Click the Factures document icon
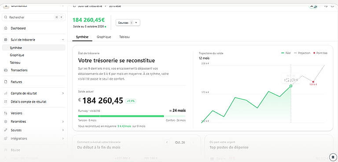This screenshot has height=162, width=338. coord(6,82)
